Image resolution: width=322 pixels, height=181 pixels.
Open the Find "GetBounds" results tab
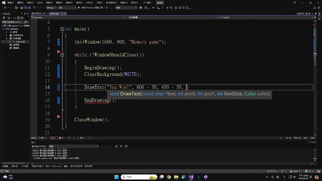54,166
